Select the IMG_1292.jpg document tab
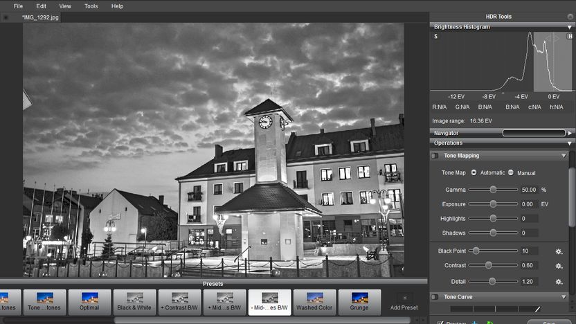 [x=40, y=17]
